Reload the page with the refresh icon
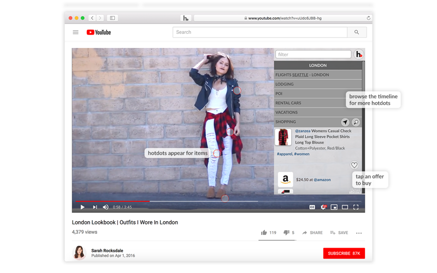 [368, 18]
